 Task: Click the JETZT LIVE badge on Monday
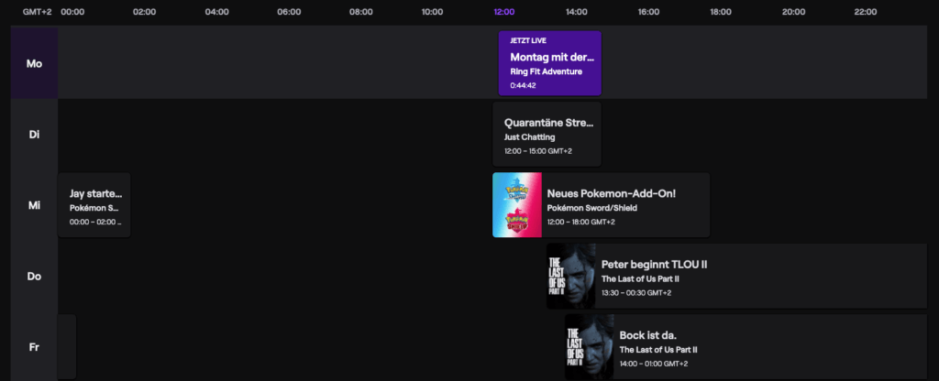click(x=527, y=41)
